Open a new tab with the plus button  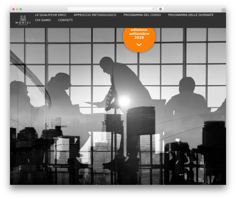coord(224,10)
